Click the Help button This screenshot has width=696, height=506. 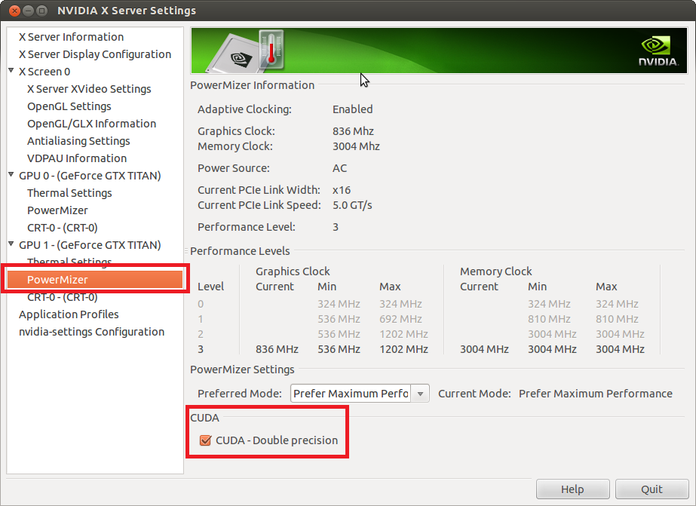572,489
